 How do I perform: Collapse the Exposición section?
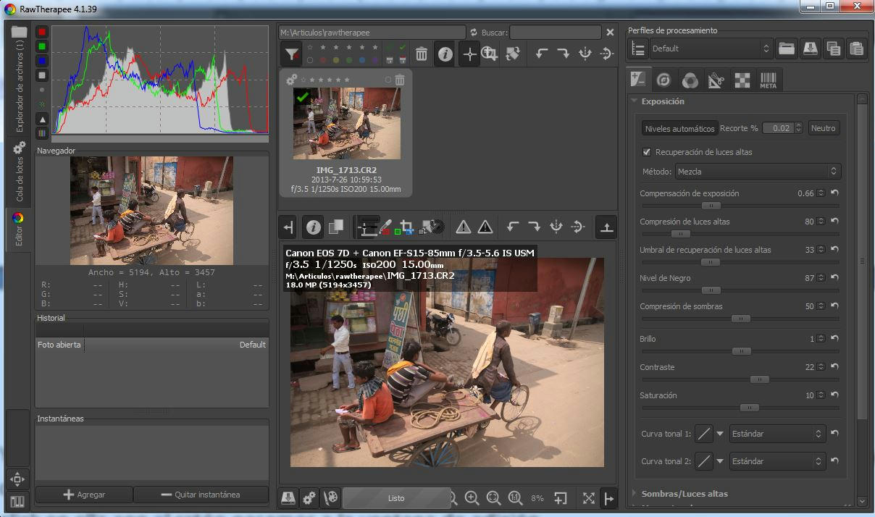coord(635,101)
